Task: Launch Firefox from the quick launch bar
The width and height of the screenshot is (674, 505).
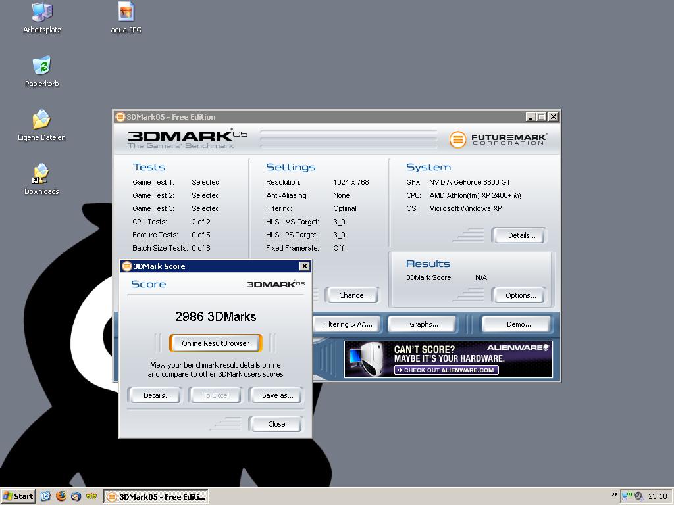Action: (61, 496)
